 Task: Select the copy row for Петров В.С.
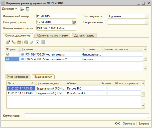74,88
